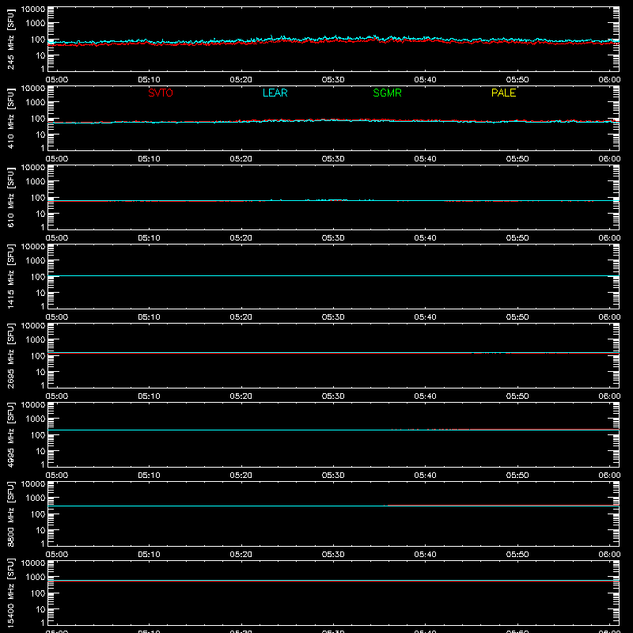Image resolution: width=633 pixels, height=633 pixels.
Task: Click the 05:20 time label under the 610 MHz plot
Action: coord(241,238)
